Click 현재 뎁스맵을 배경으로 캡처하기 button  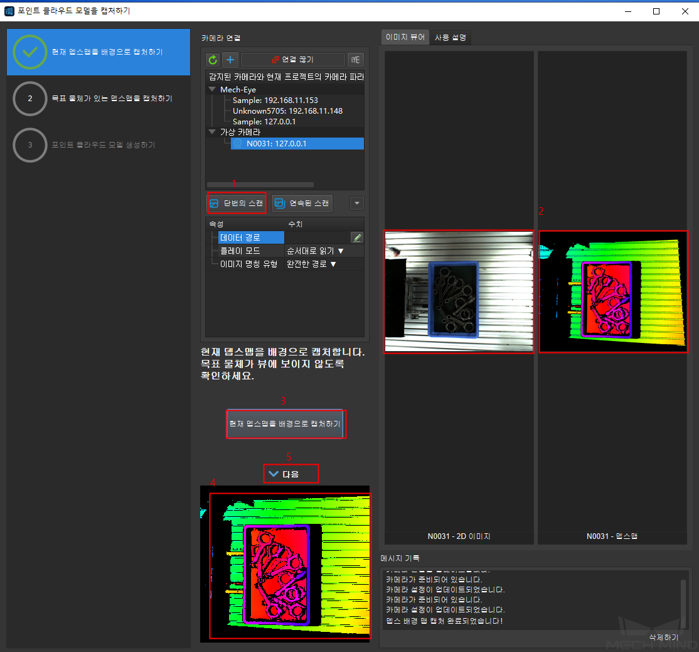pos(285,424)
